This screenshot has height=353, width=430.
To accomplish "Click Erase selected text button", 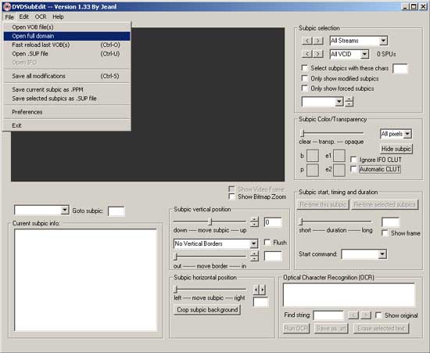I will pyautogui.click(x=382, y=328).
